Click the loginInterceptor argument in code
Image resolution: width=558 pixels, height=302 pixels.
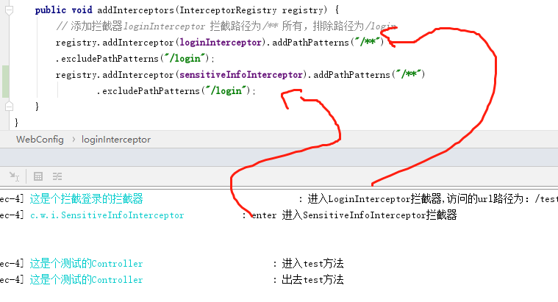pyautogui.click(x=221, y=43)
